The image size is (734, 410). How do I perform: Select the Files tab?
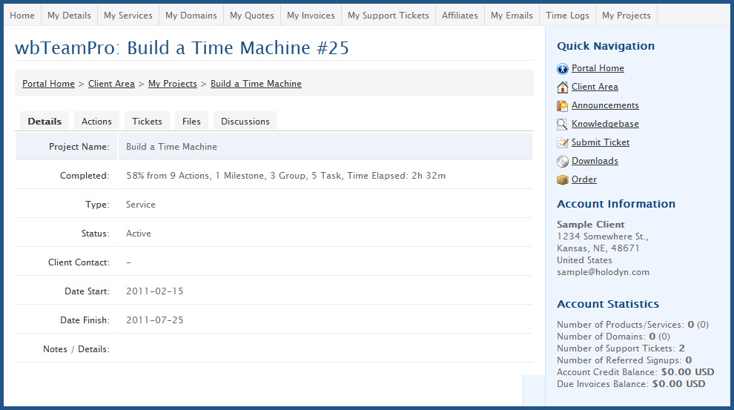191,122
